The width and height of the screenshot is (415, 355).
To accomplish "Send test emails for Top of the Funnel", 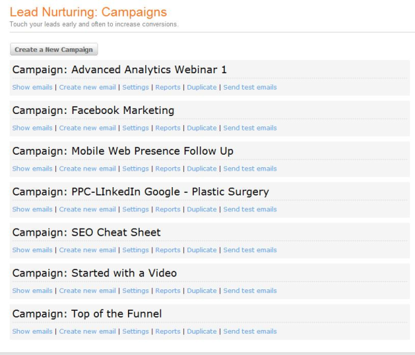I will [250, 332].
